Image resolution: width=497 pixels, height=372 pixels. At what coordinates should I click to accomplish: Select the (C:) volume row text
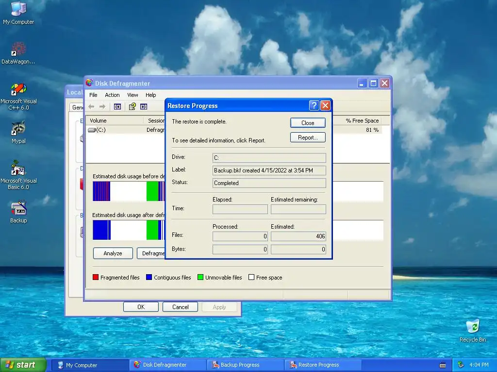click(101, 130)
